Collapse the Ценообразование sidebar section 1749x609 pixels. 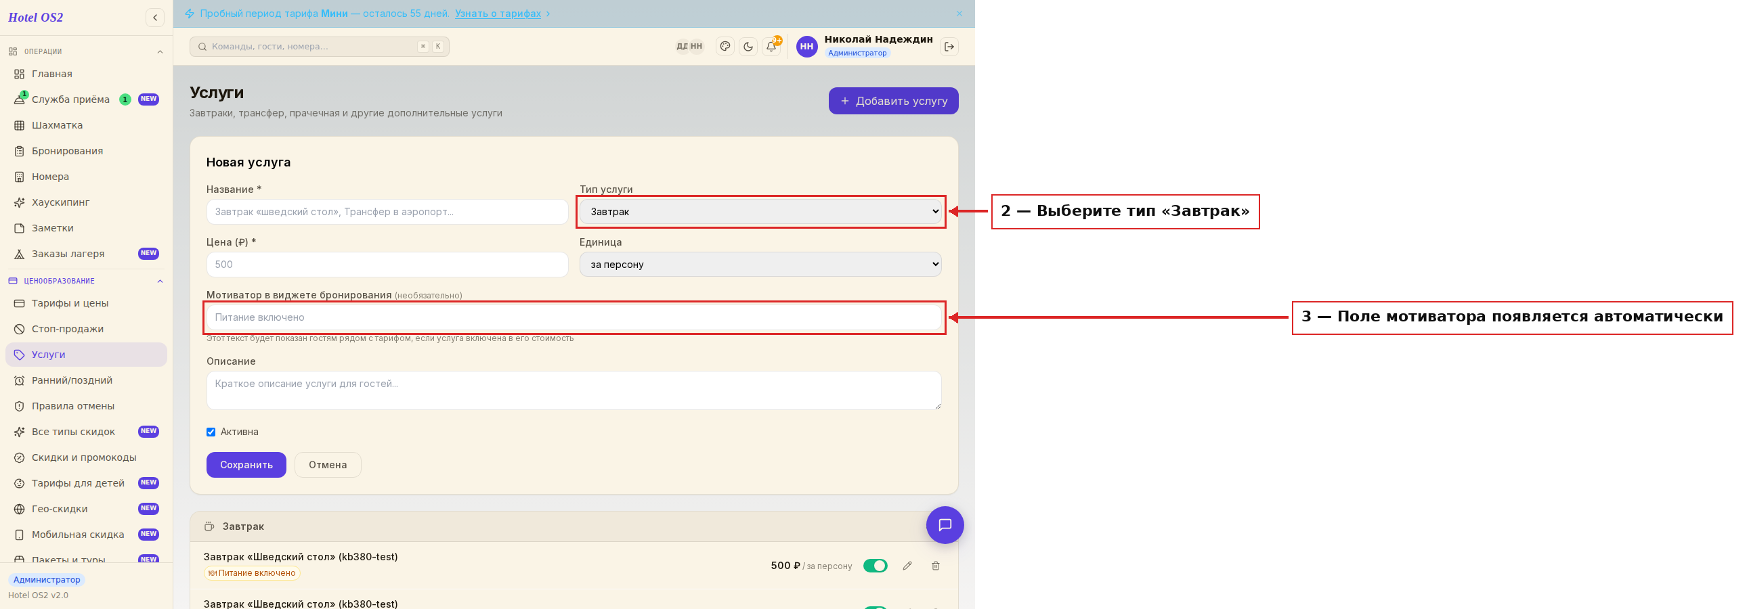coord(160,281)
